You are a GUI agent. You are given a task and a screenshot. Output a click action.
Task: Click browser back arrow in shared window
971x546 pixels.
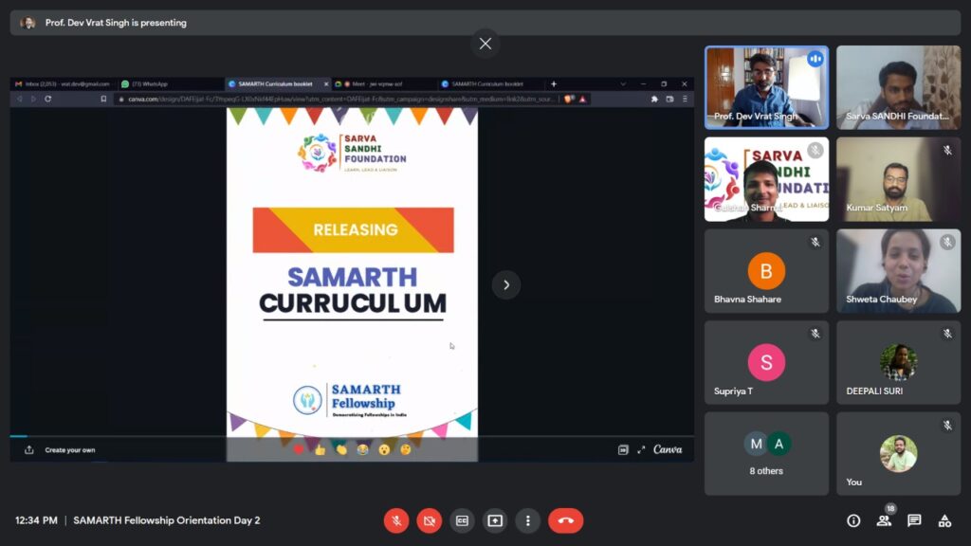(20, 99)
